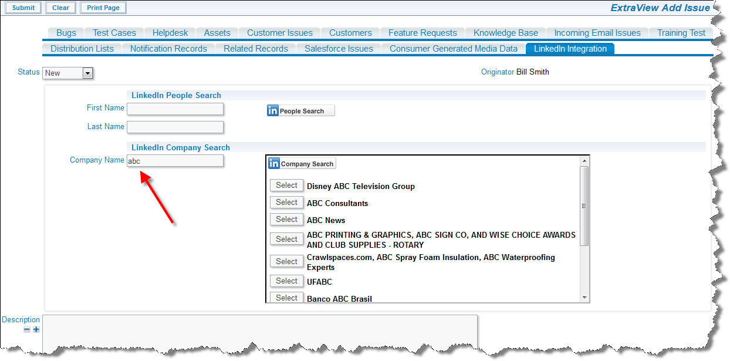The width and height of the screenshot is (730, 361).
Task: Click the Bill Smith originator name
Action: [533, 72]
